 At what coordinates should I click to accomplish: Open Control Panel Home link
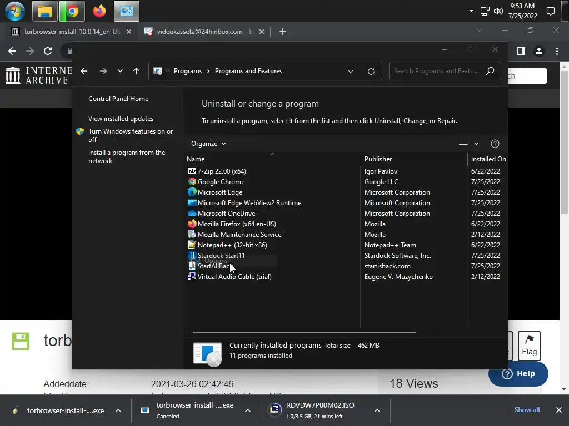pyautogui.click(x=118, y=99)
